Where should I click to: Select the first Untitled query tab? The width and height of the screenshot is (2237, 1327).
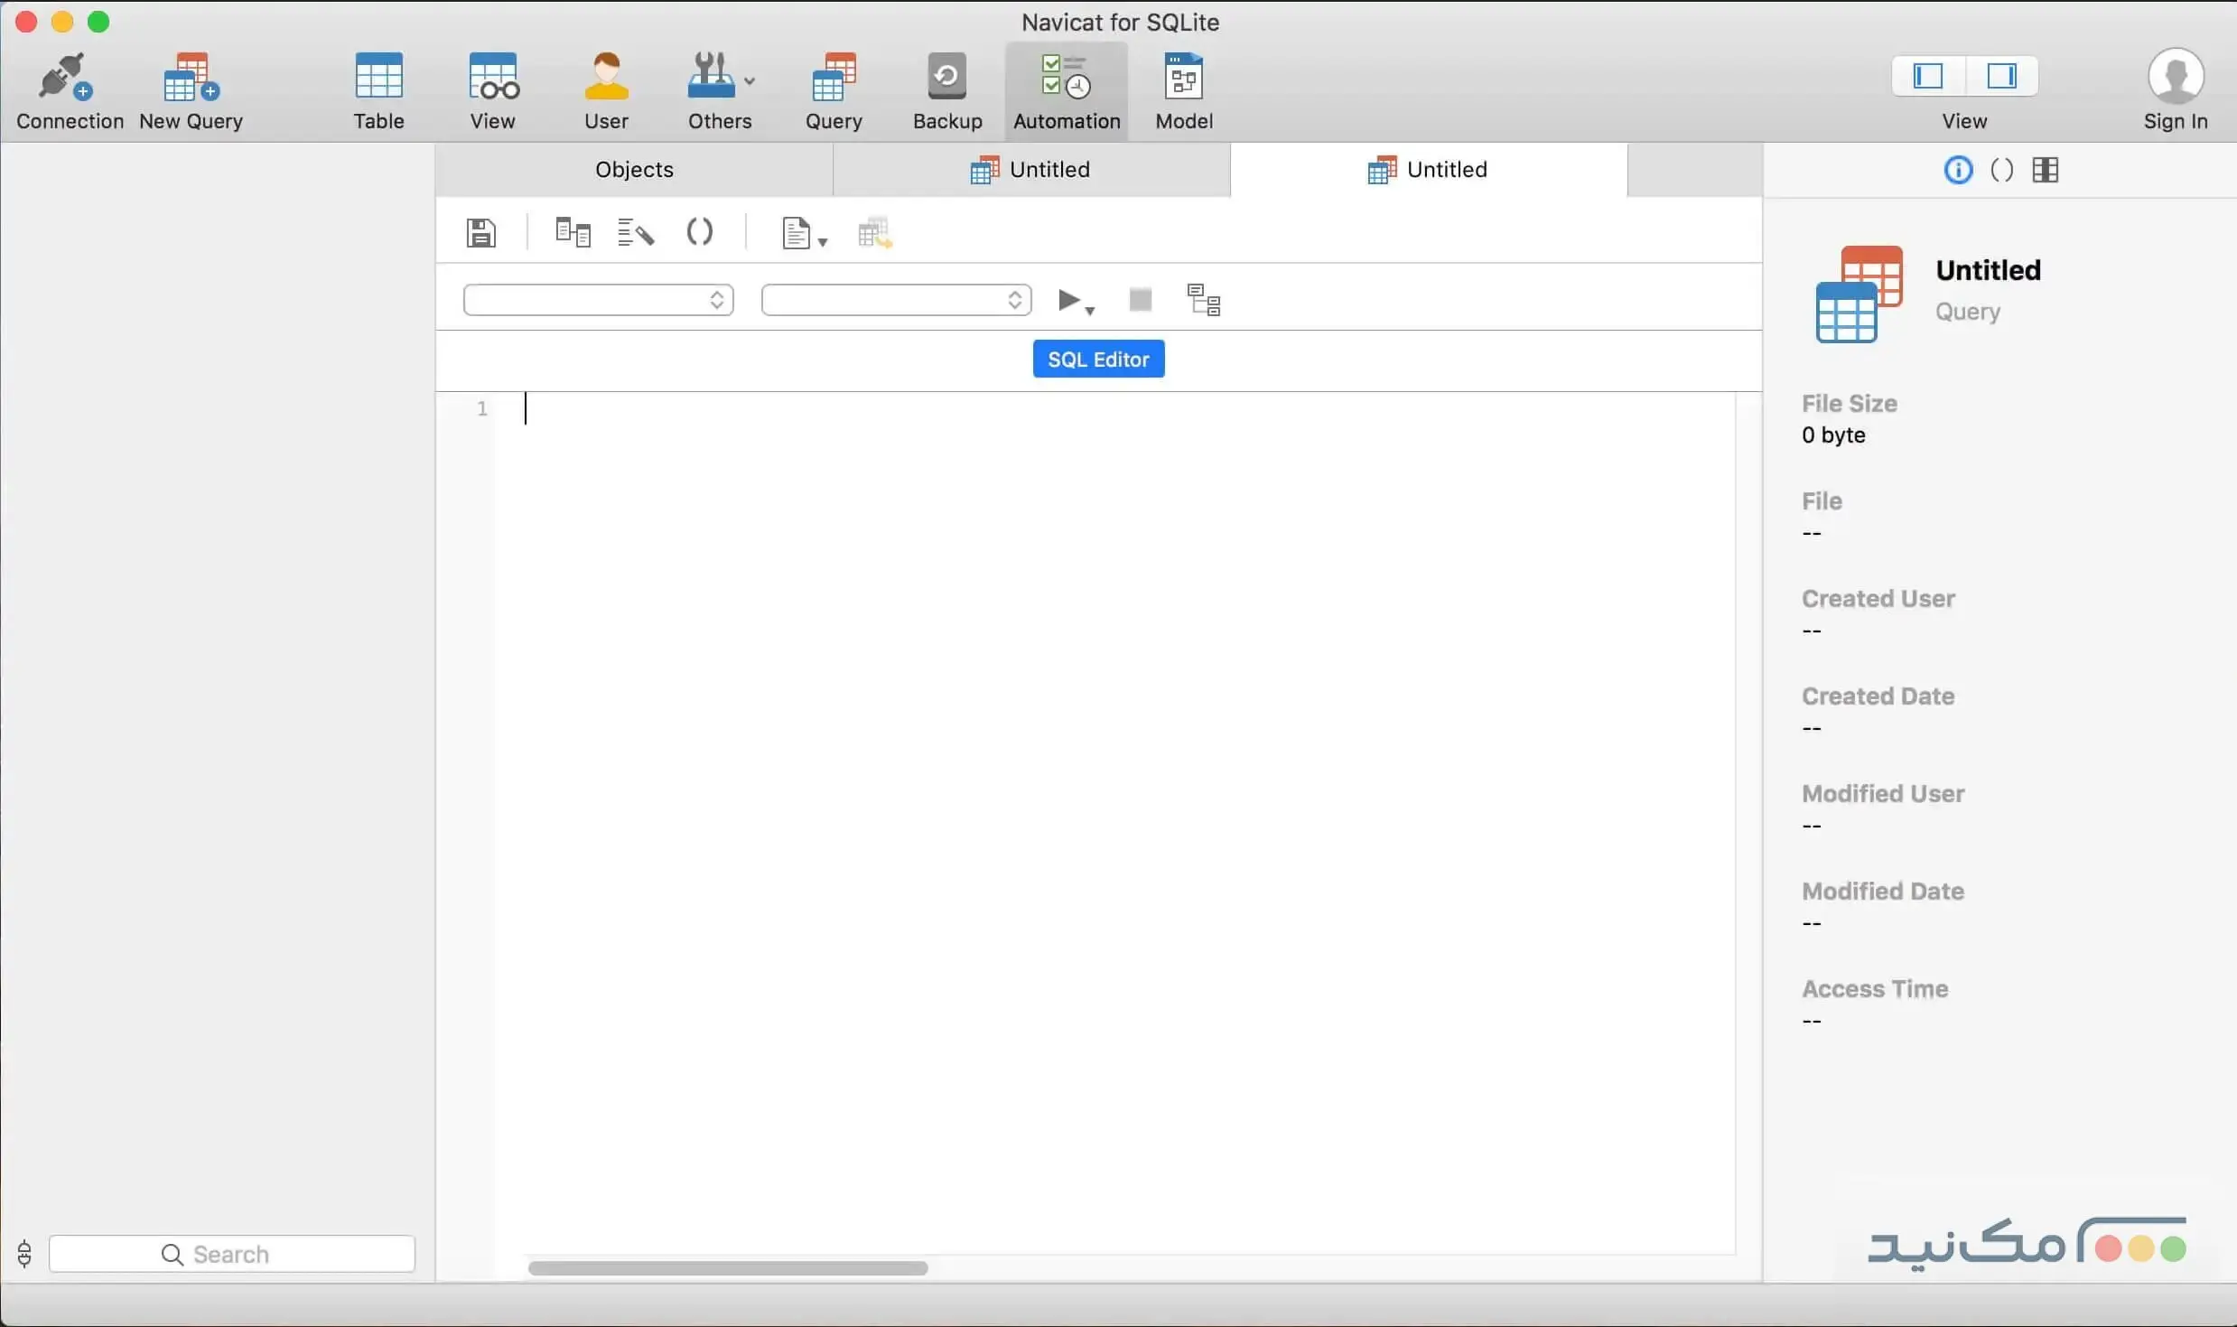coord(1031,170)
